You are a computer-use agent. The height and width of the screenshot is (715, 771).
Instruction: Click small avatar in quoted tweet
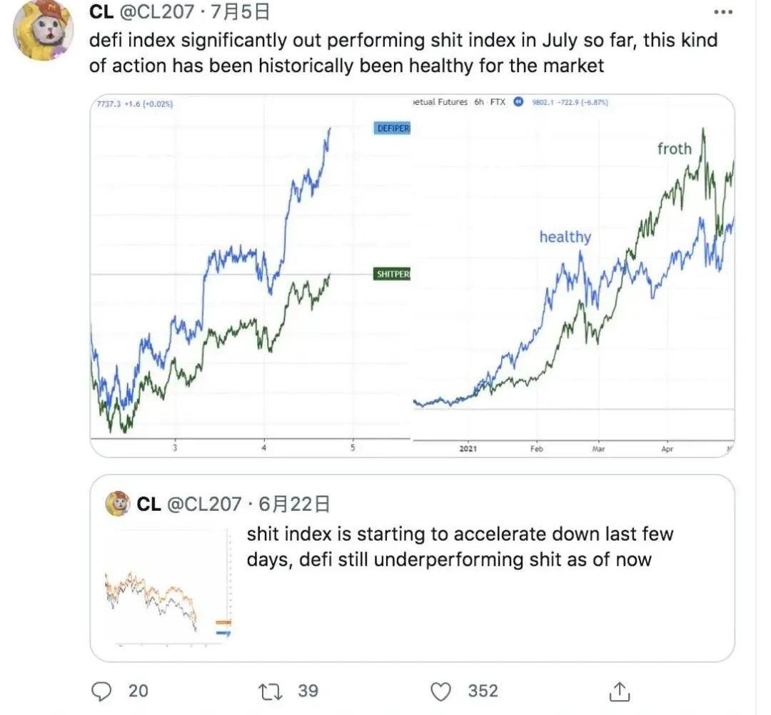tap(117, 504)
